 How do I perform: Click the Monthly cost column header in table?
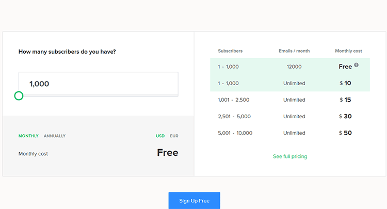point(348,51)
